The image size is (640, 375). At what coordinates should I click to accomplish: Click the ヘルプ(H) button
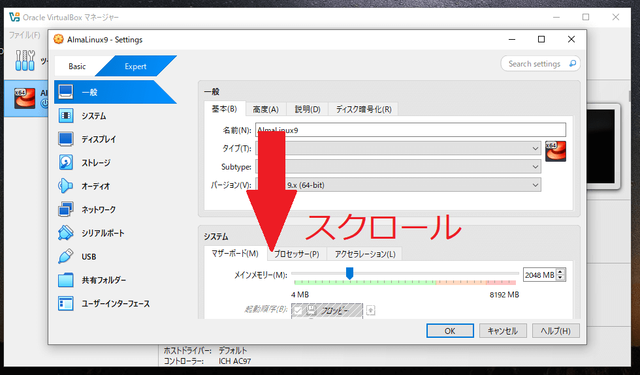tap(556, 331)
